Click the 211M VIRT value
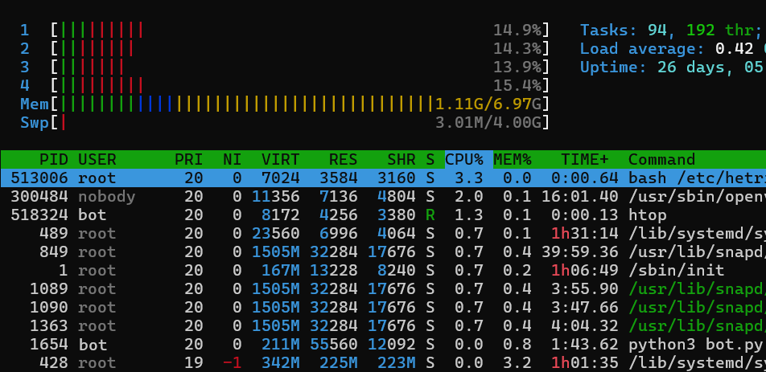Viewport: 766px width, 372px height. tap(280, 345)
